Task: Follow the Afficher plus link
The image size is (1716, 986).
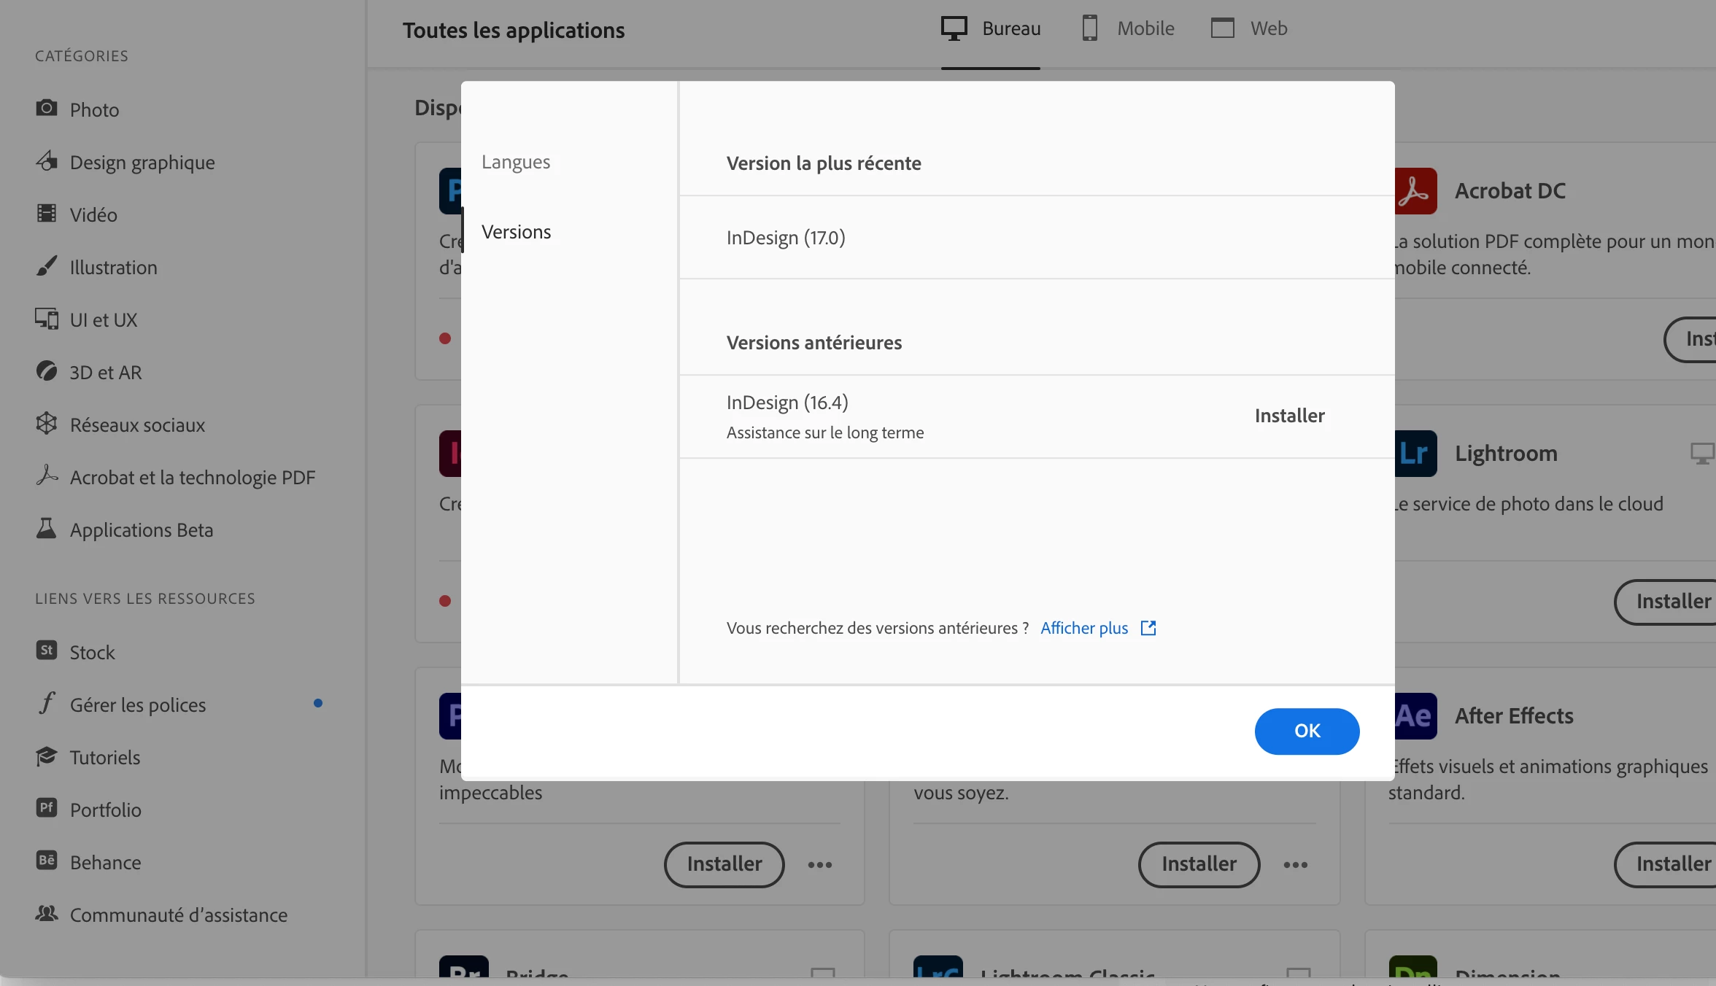Action: click(1084, 628)
